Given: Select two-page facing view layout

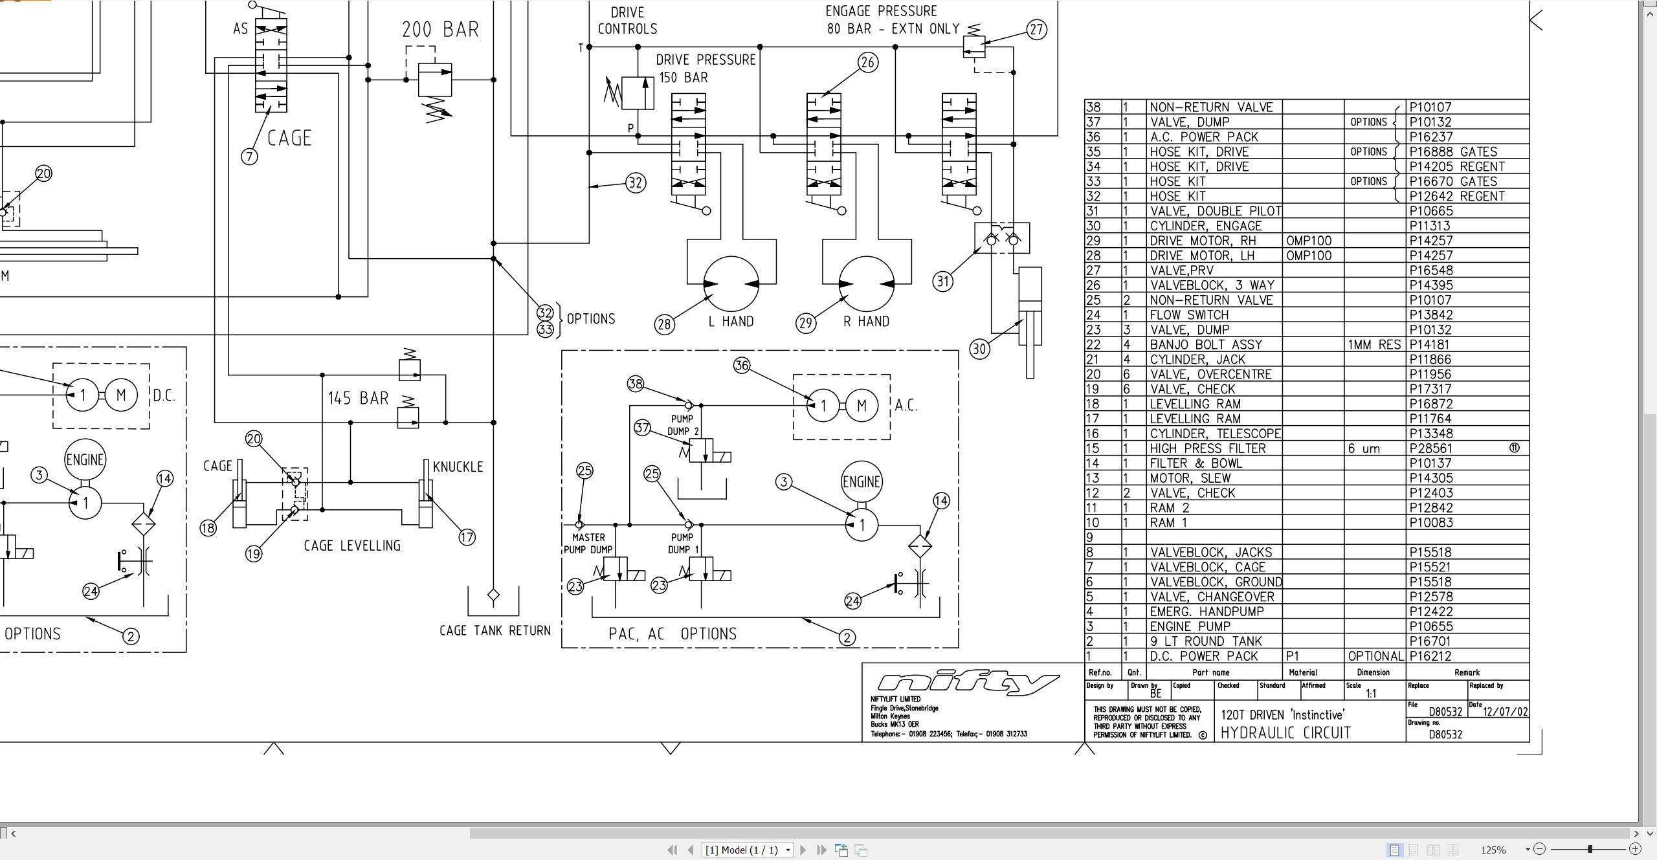Looking at the screenshot, I should [1434, 850].
